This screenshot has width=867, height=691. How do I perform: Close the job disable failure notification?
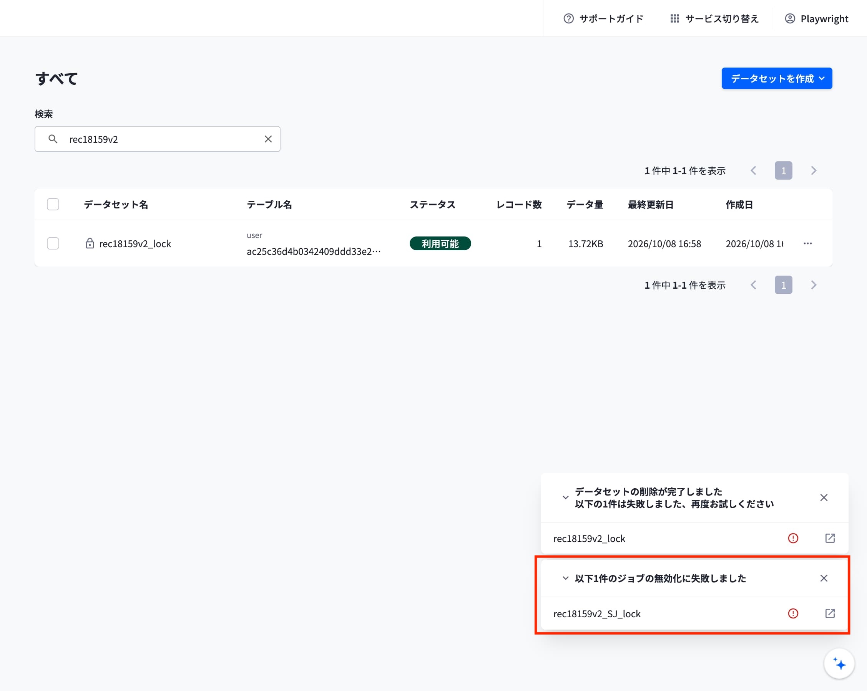(824, 578)
